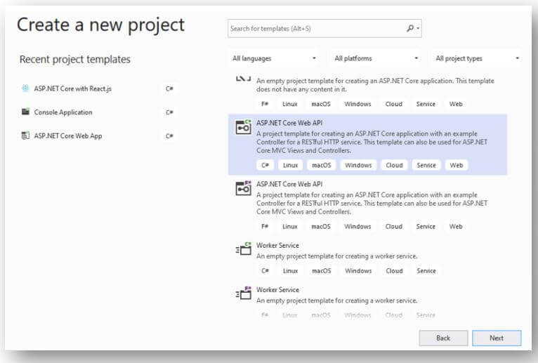Select the F# Worker Service template title

coord(277,289)
